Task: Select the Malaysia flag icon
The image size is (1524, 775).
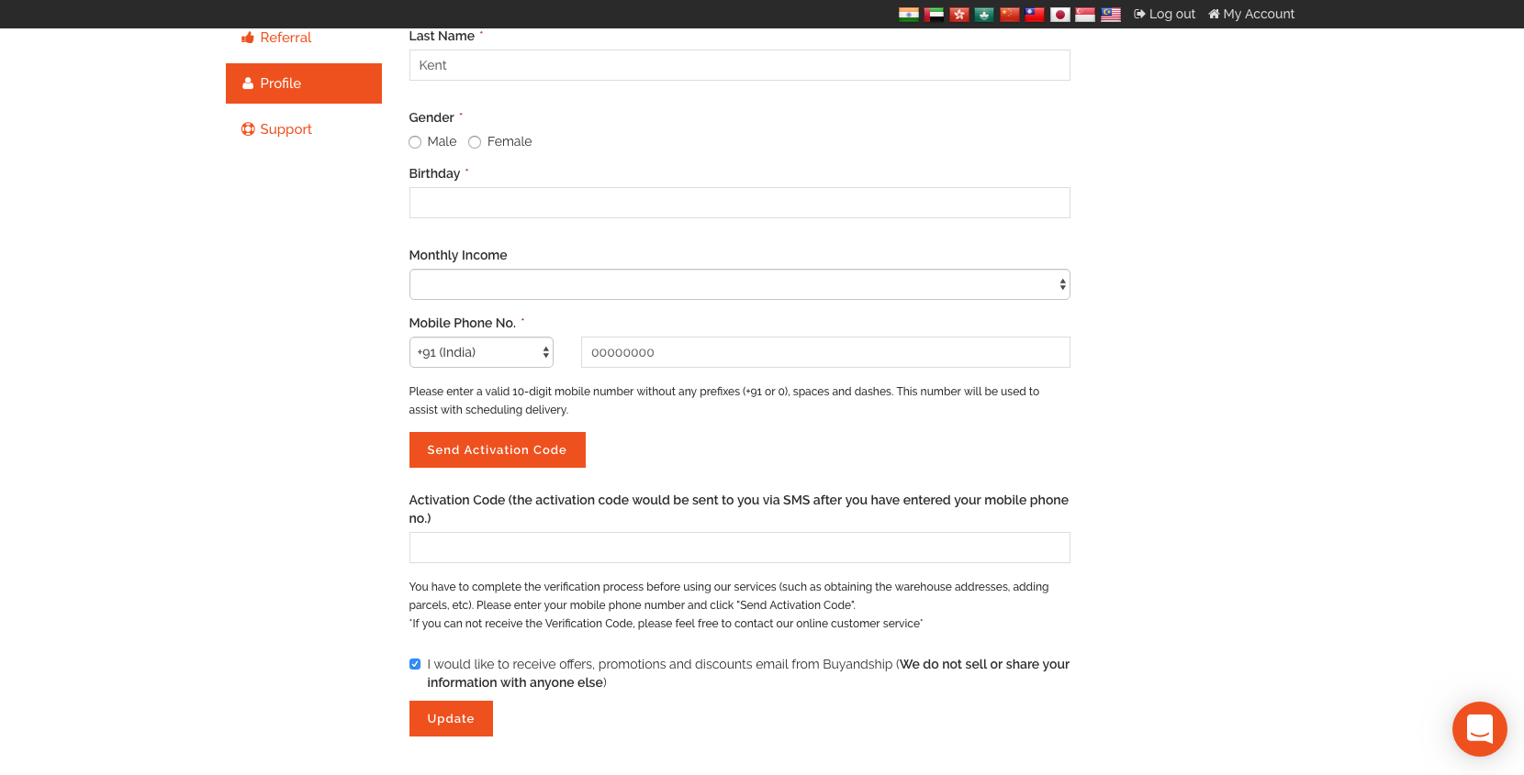Action: [x=1111, y=14]
